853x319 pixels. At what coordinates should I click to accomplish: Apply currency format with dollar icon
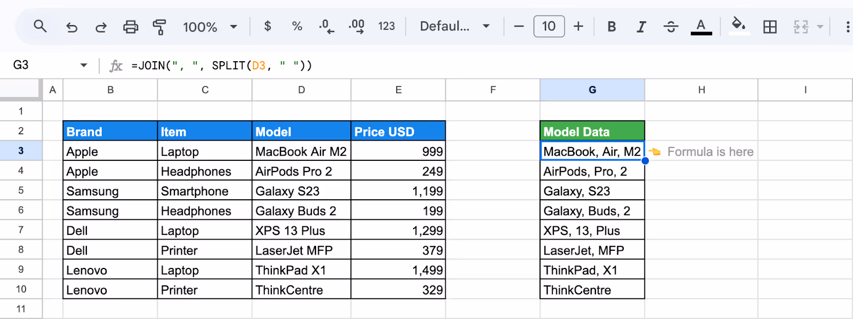[268, 26]
